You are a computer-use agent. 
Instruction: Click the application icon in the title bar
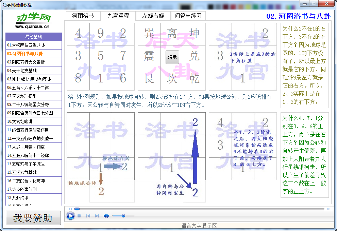3,3
